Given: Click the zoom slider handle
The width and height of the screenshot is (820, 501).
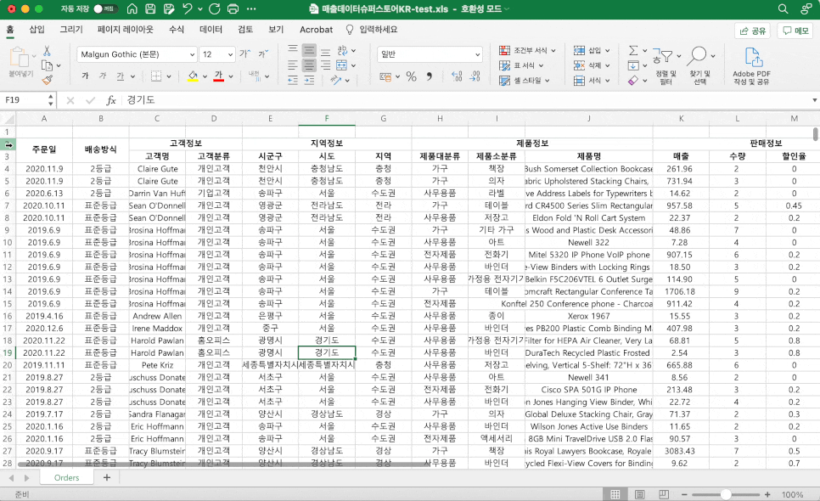Looking at the screenshot, I should (725, 494).
